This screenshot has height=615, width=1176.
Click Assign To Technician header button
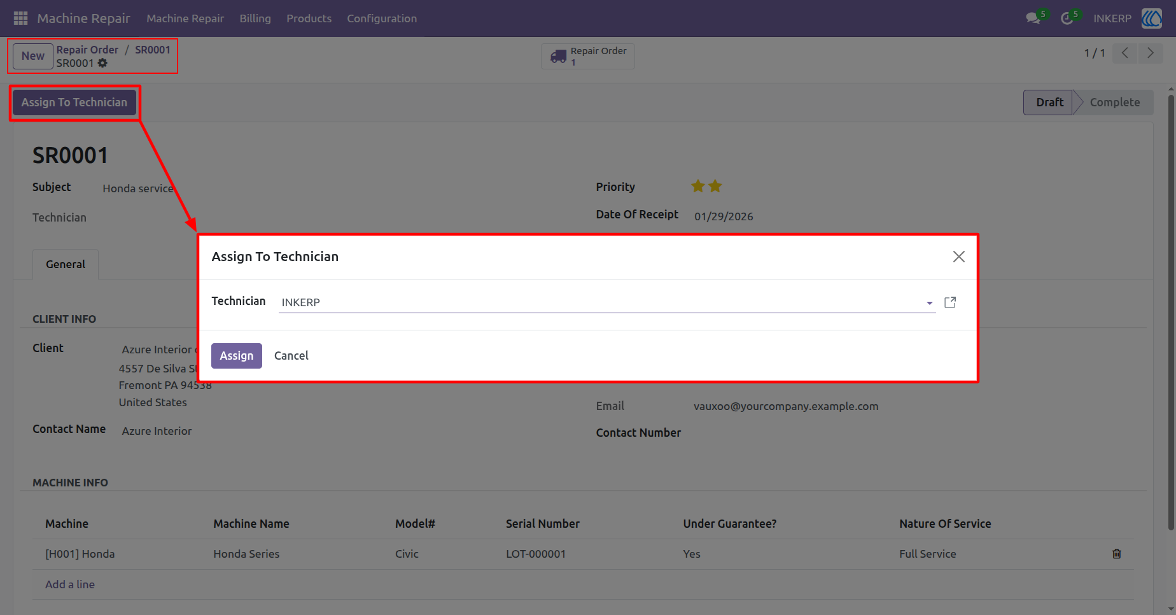[x=74, y=102]
